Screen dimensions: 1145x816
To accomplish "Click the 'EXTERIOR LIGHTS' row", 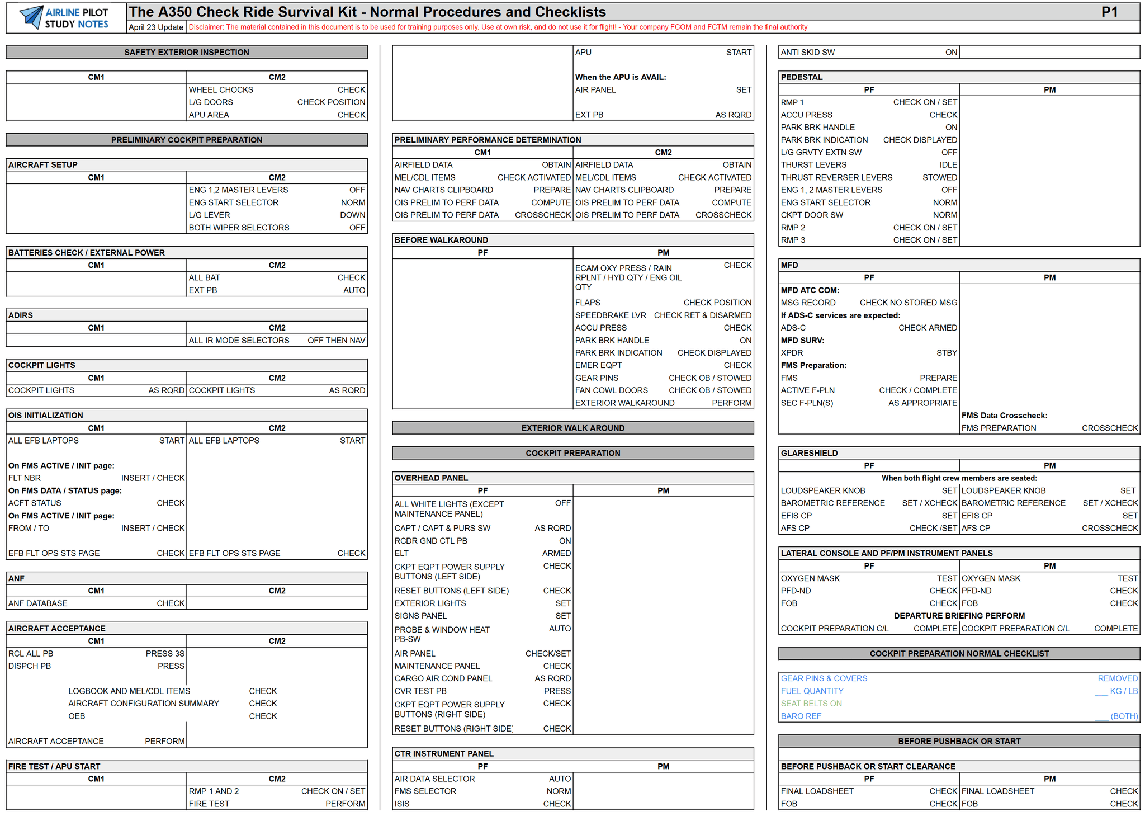I will click(x=483, y=603).
